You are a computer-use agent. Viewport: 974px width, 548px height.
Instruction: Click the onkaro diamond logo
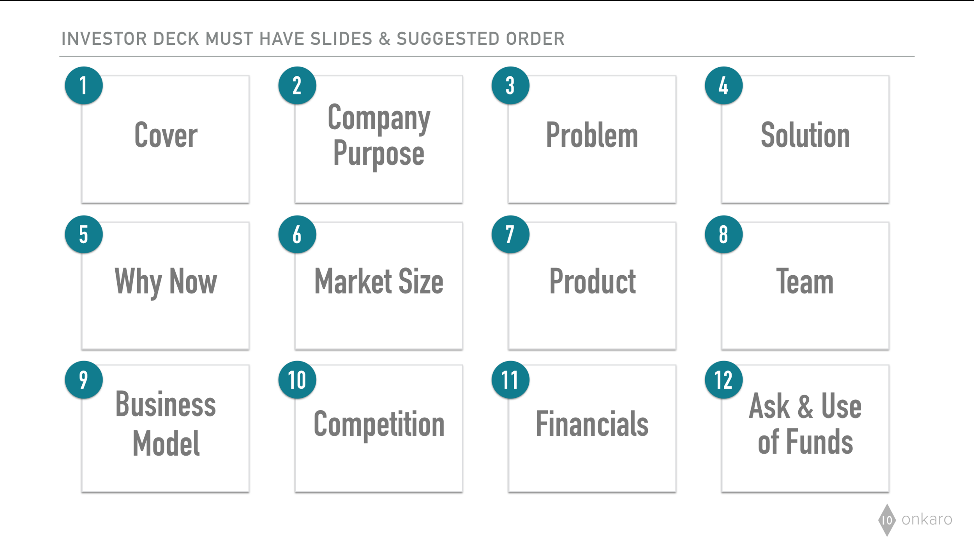click(x=887, y=520)
